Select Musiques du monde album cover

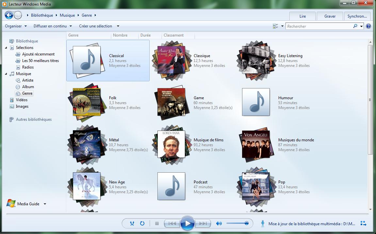(x=256, y=144)
